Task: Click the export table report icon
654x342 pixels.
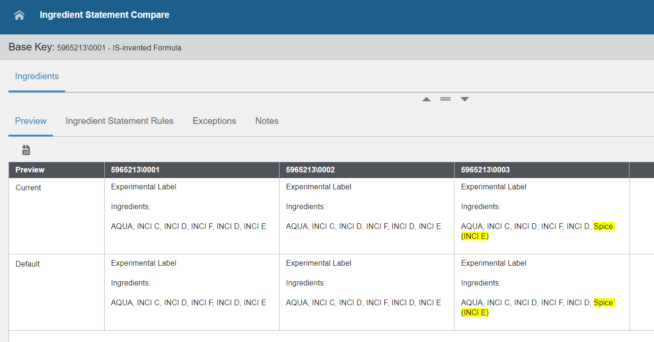Action: point(25,149)
